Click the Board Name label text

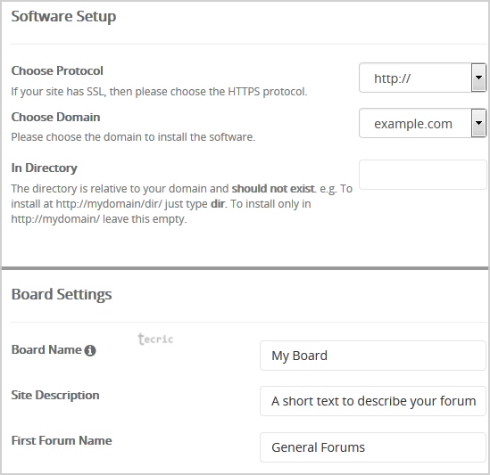coord(46,350)
